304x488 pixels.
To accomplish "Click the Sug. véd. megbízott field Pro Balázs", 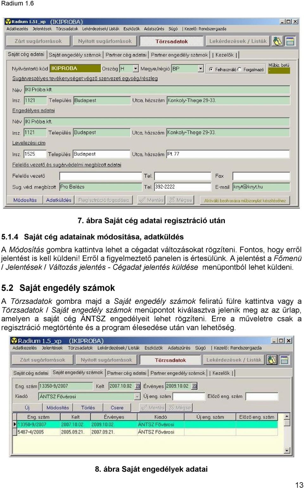I will click(100, 187).
